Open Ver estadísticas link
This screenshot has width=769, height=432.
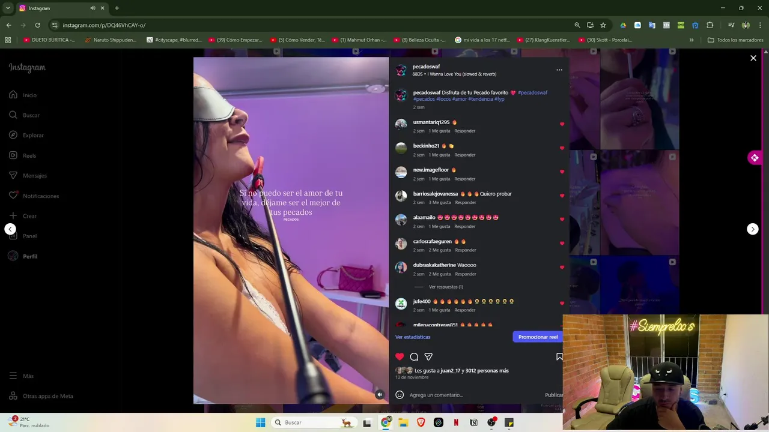tap(413, 337)
